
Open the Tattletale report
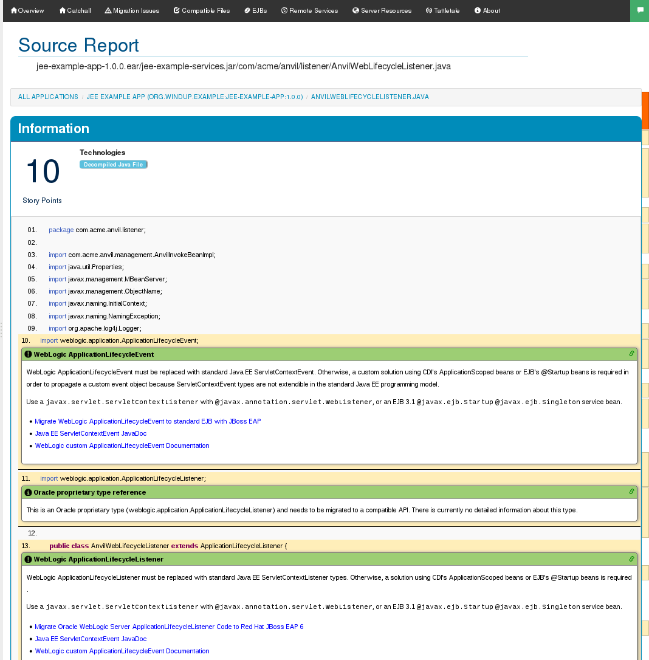[x=443, y=10]
